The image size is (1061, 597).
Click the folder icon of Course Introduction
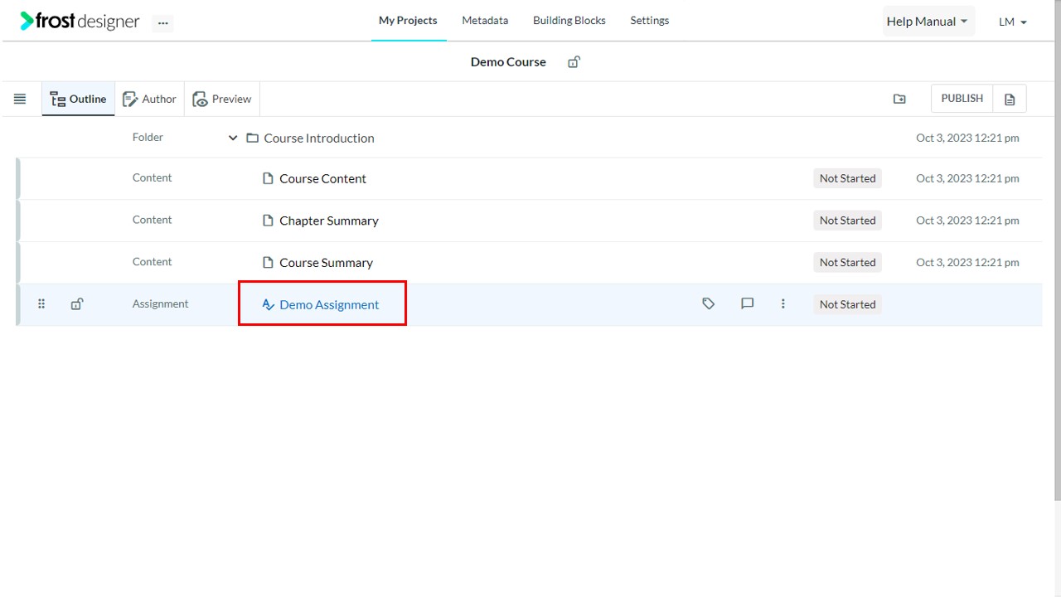click(x=253, y=138)
